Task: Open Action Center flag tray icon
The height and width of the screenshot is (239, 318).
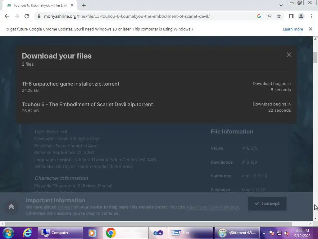Action: 272,233
